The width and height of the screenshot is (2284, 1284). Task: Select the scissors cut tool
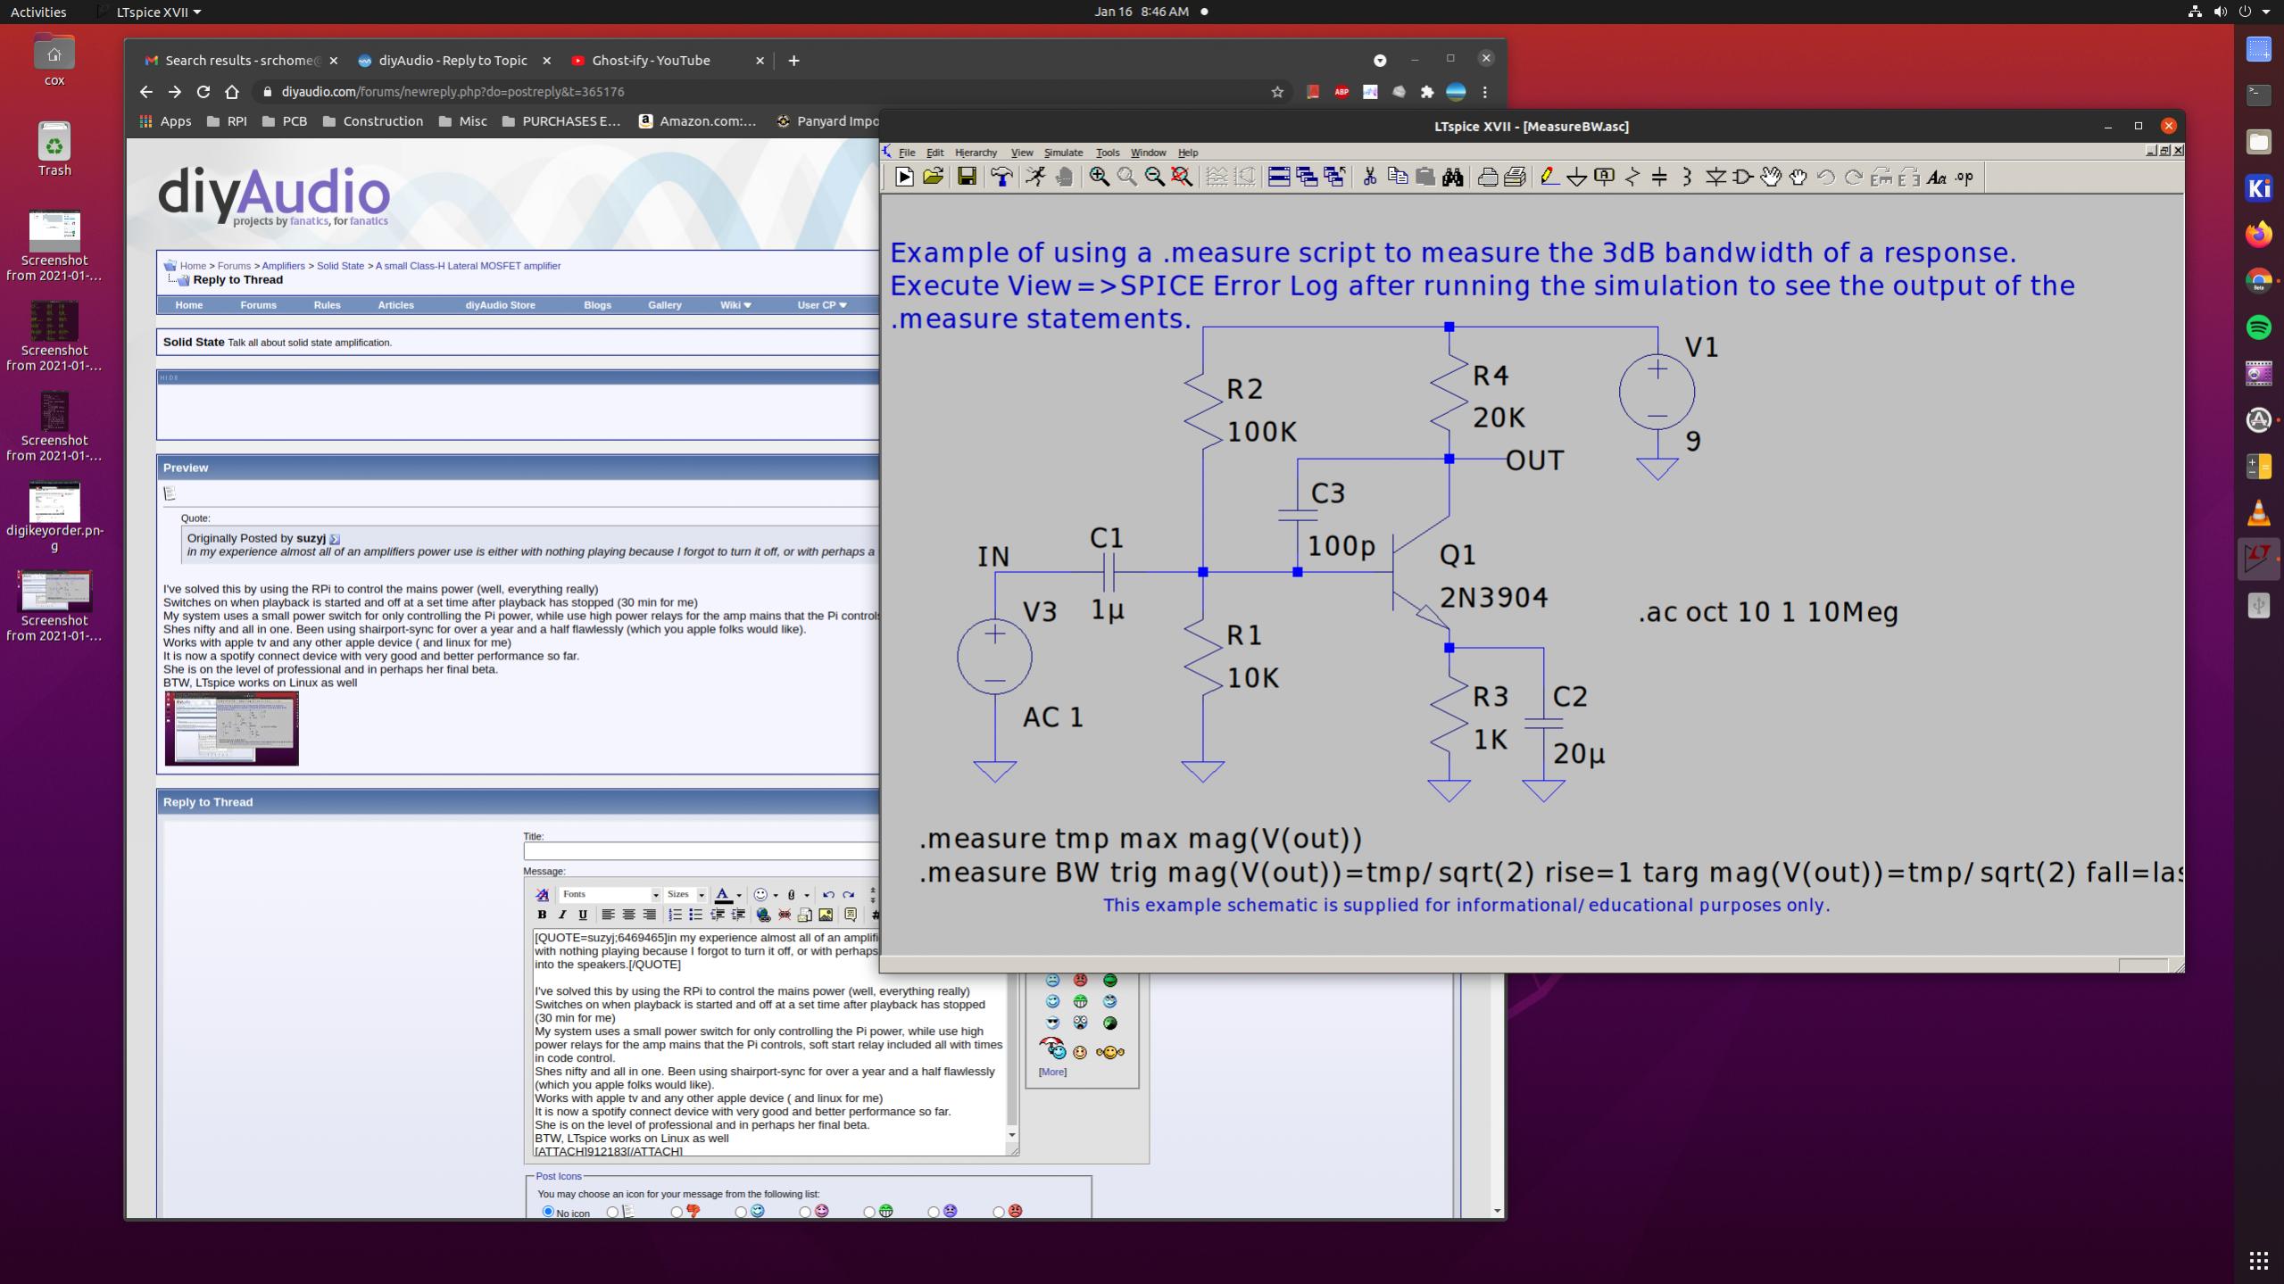tap(1369, 177)
